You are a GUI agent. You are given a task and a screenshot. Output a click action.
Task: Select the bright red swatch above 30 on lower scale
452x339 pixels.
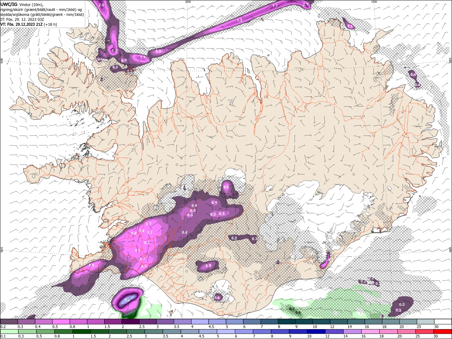tap(442, 332)
